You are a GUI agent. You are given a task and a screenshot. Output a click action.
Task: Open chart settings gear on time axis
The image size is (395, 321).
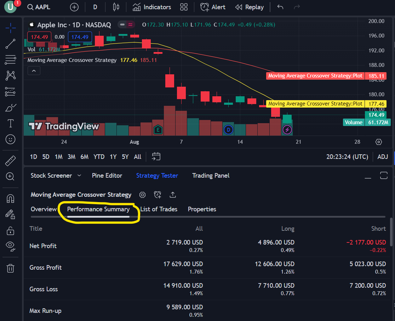(379, 142)
